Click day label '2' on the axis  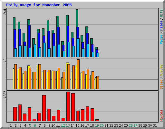pos(15,125)
